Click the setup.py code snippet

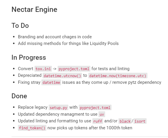pyautogui.click(x=59, y=108)
